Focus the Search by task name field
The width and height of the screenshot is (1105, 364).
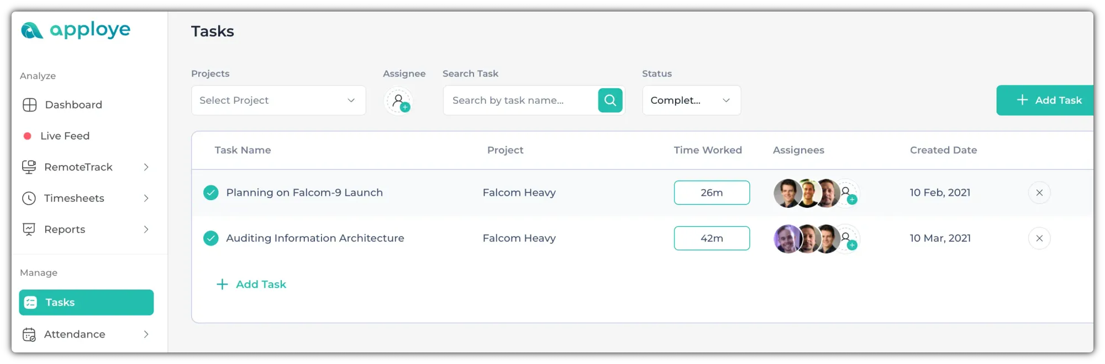click(x=519, y=100)
